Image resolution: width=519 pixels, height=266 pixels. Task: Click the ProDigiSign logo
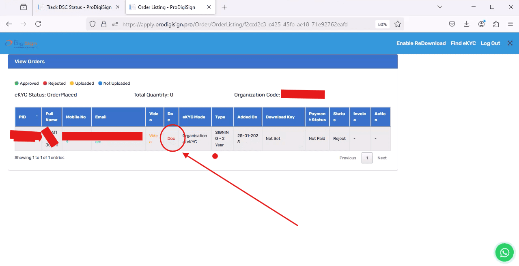21,43
